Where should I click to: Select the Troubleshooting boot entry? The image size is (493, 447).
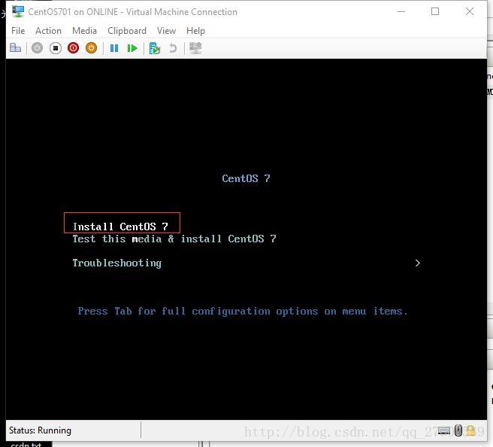pyautogui.click(x=117, y=263)
